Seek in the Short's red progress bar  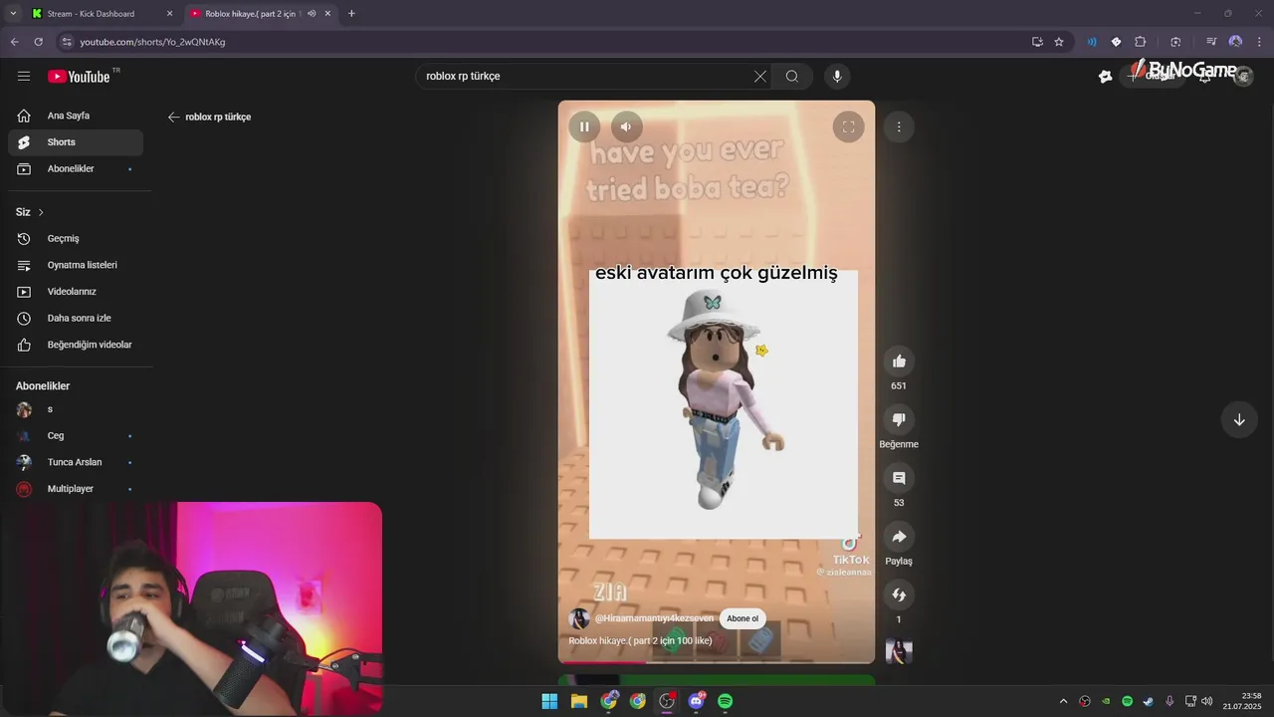click(x=717, y=662)
